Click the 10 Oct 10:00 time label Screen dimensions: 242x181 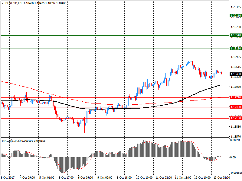click(x=144, y=178)
